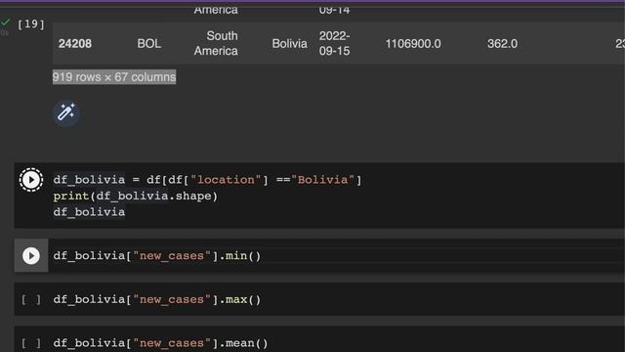
Task: Stop the running df_bolivia shape cell
Action: [x=31, y=180]
